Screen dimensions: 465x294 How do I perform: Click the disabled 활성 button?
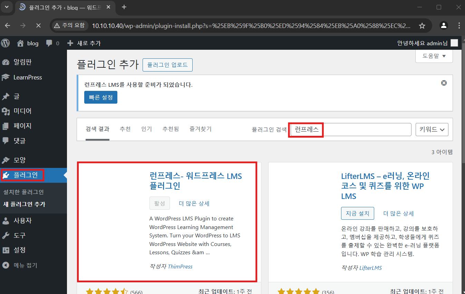click(x=159, y=203)
